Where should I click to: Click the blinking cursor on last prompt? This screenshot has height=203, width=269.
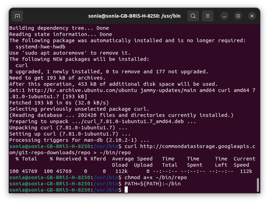point(126,190)
